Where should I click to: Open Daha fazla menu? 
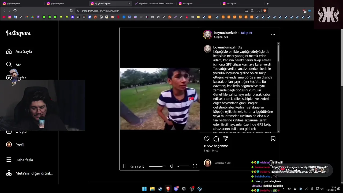click(x=20, y=160)
